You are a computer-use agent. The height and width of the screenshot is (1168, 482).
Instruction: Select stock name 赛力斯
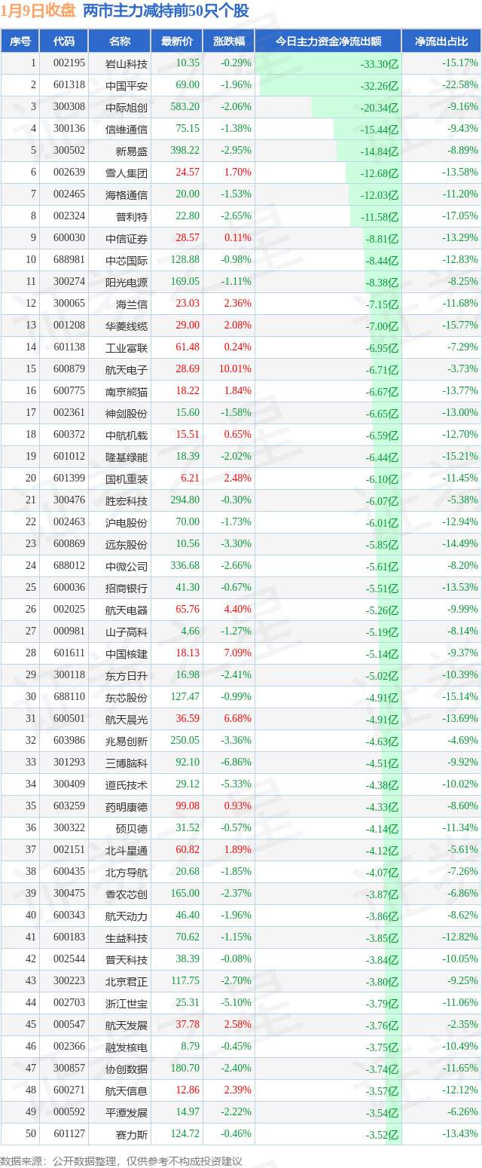[x=133, y=1134]
